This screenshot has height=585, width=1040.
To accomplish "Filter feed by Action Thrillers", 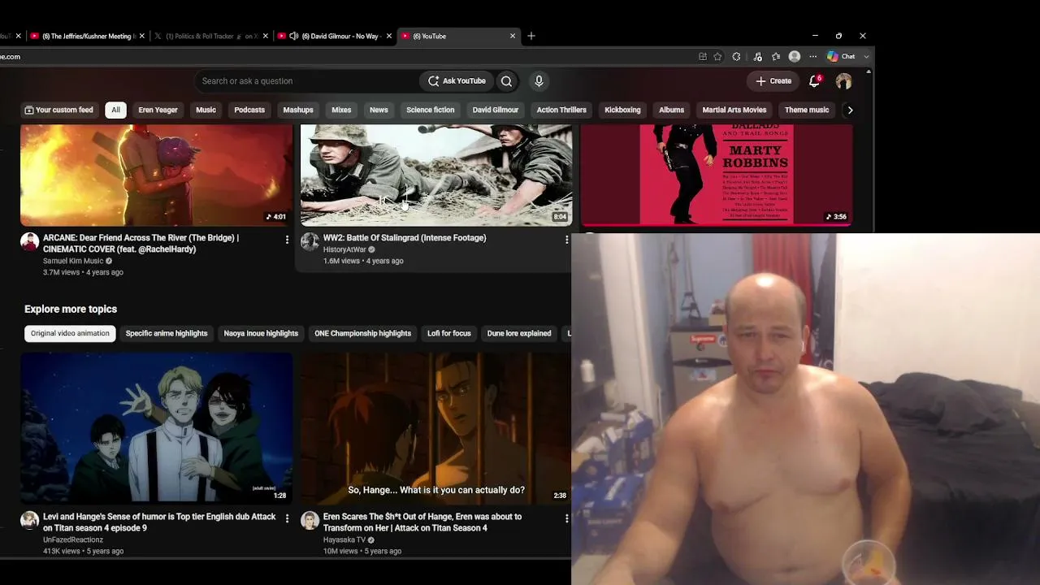I will (561, 110).
